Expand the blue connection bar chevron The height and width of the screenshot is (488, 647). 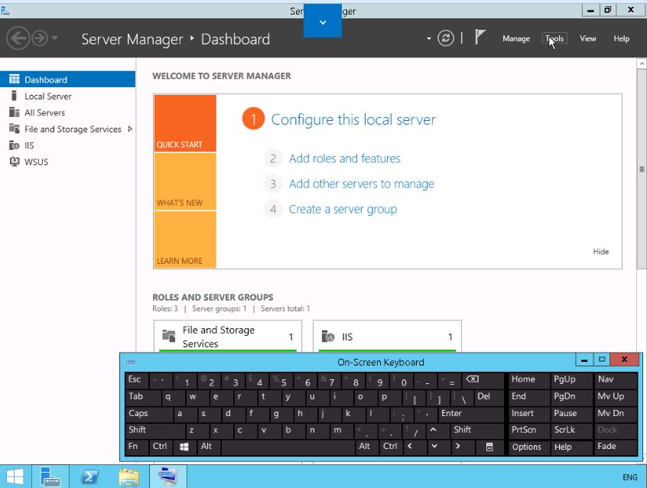[323, 22]
